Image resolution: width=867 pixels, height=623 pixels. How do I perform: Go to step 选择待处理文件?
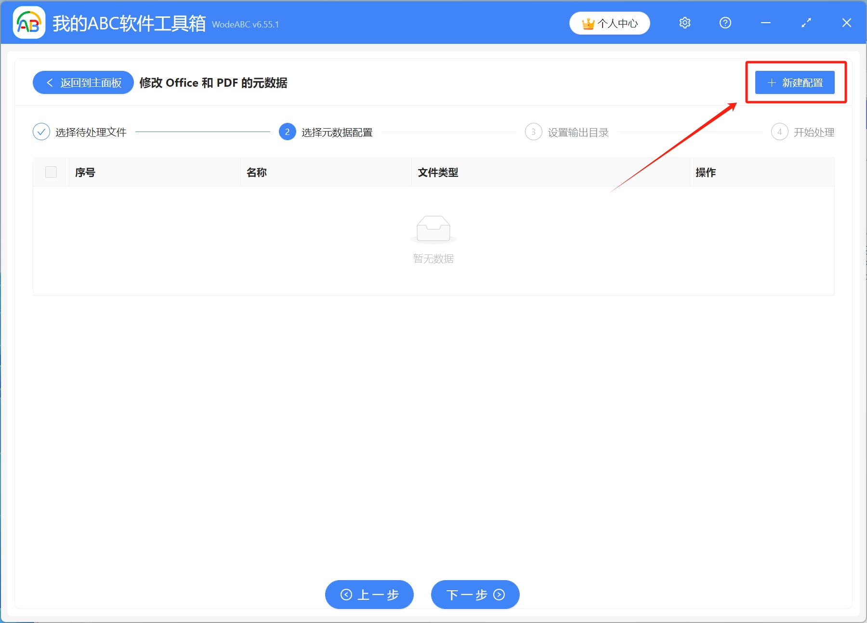(80, 132)
